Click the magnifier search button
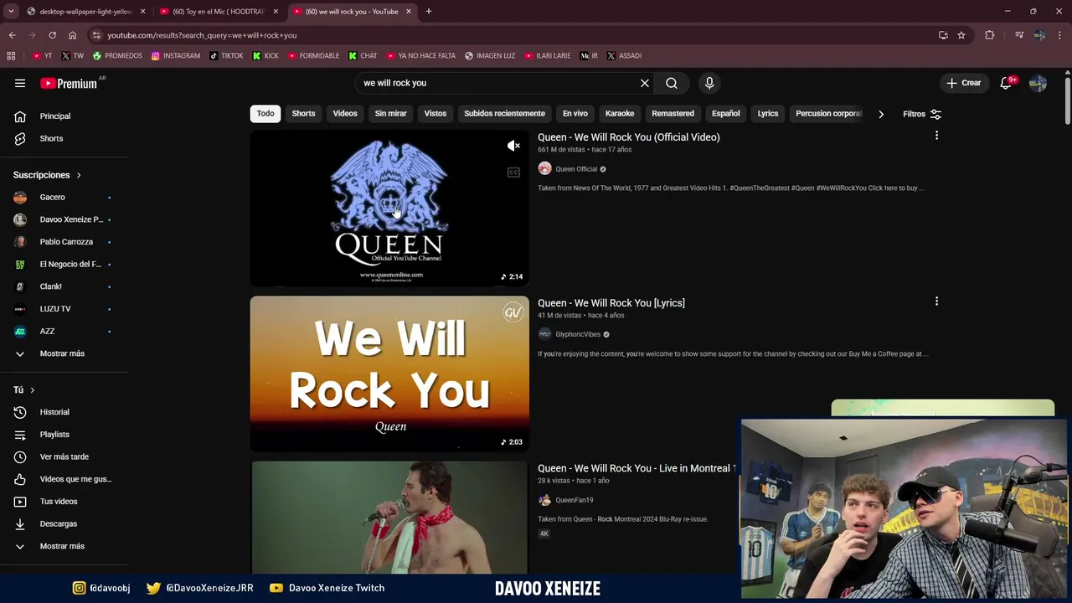Screen dimensions: 1072x603 click(x=672, y=83)
